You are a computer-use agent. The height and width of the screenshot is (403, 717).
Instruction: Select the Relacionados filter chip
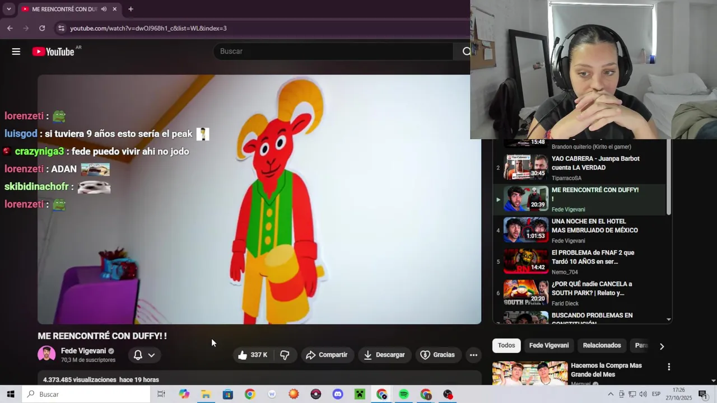602,345
